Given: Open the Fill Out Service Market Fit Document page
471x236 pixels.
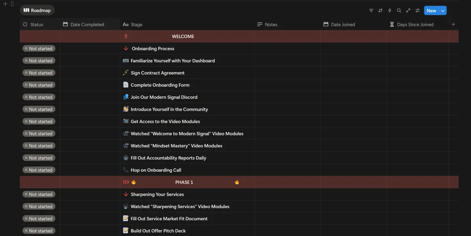Looking at the screenshot, I should pyautogui.click(x=169, y=219).
